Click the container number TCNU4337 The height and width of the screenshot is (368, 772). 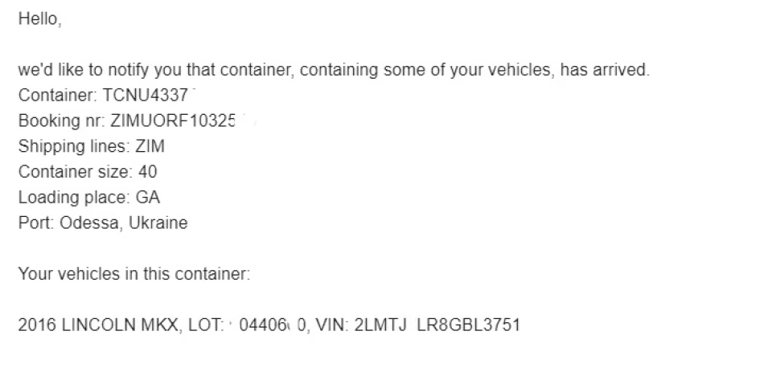[x=145, y=96]
